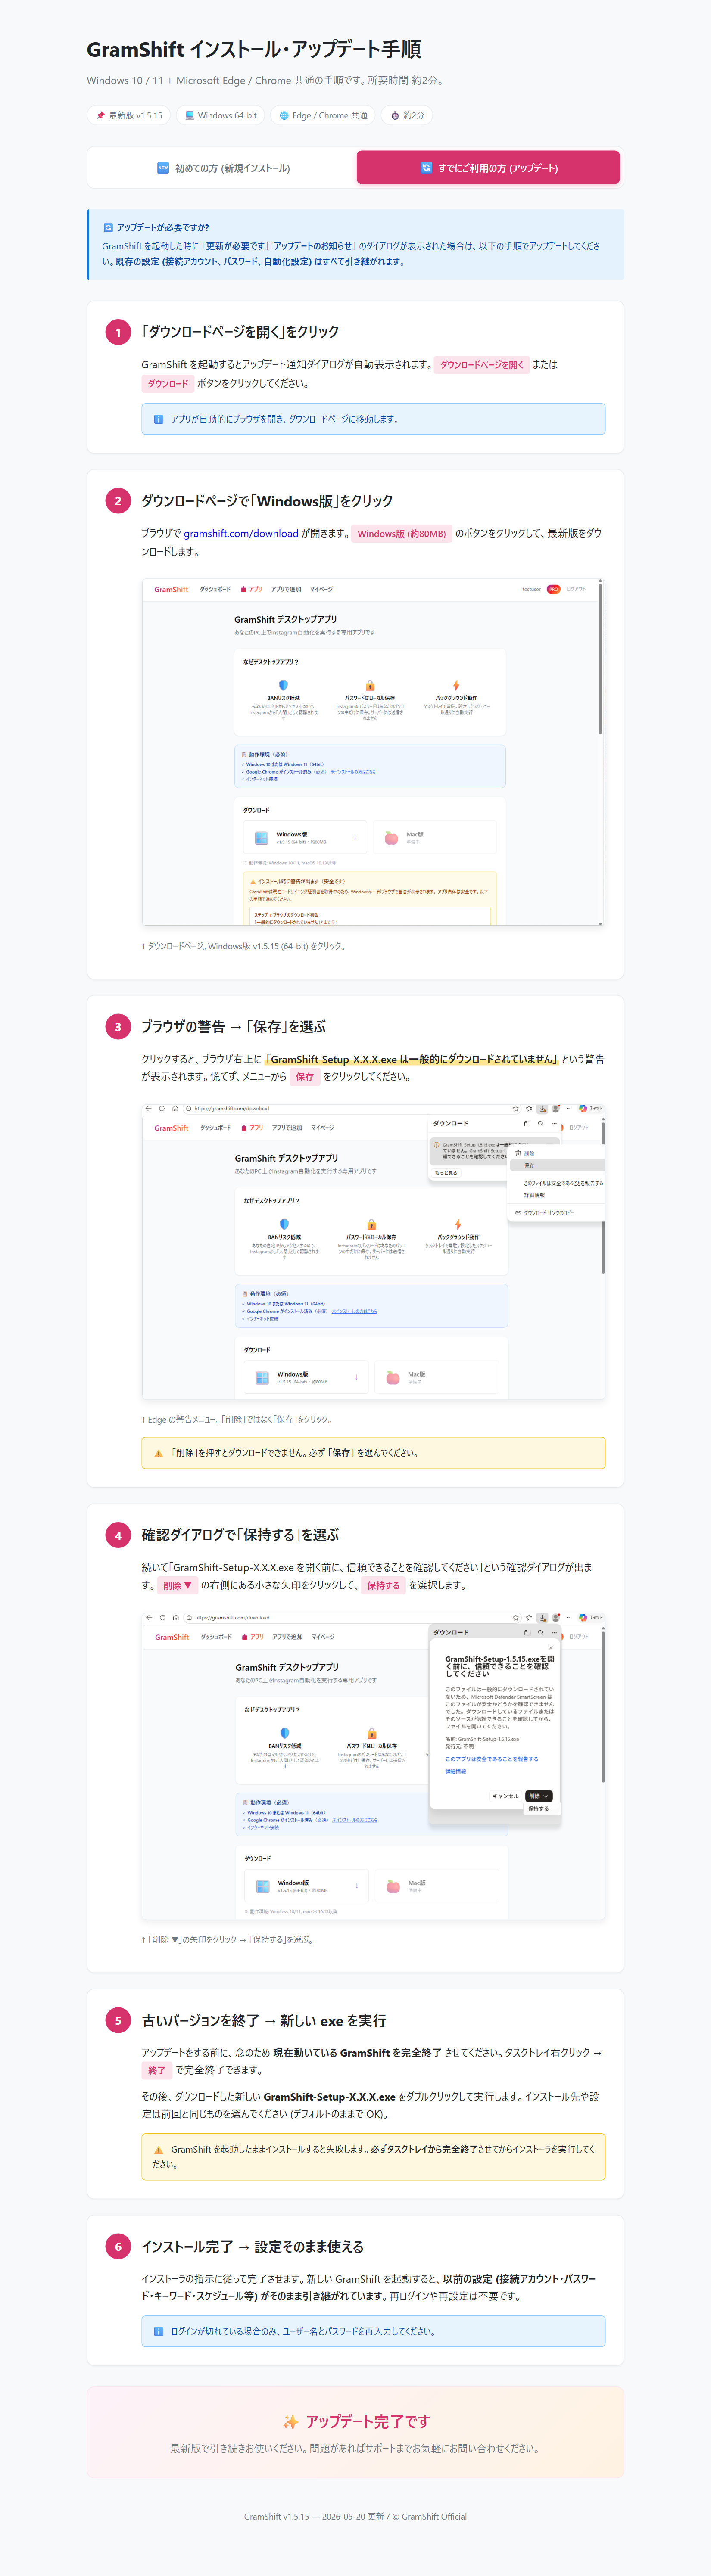Click the warning icon in the 「削除」を押すと notice

pos(158,1453)
